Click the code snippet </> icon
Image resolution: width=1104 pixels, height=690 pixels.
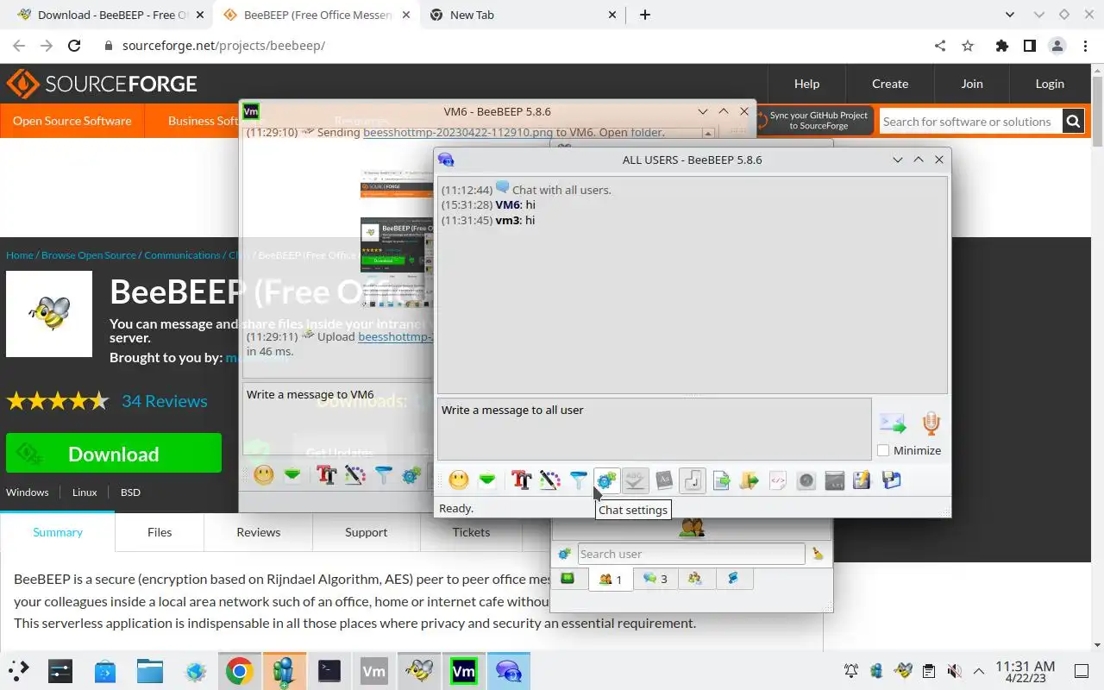[x=777, y=480]
